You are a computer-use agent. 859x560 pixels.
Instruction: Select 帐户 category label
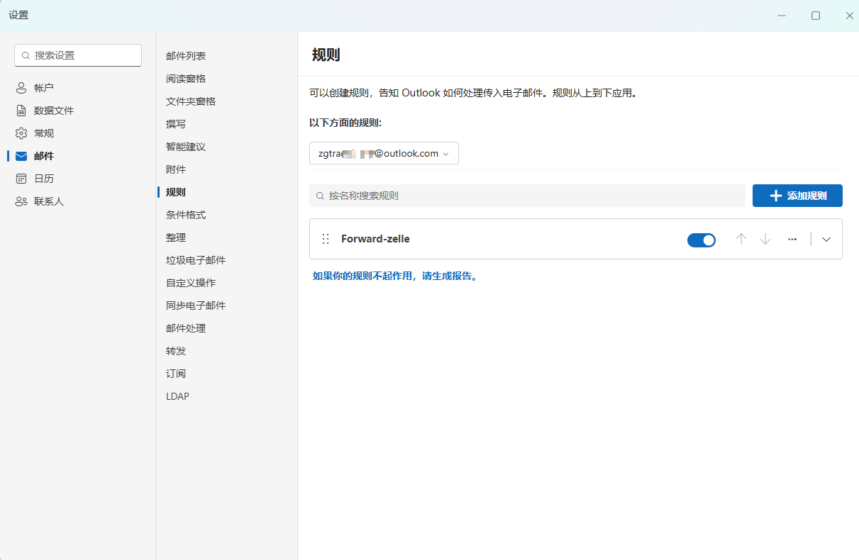tap(44, 88)
